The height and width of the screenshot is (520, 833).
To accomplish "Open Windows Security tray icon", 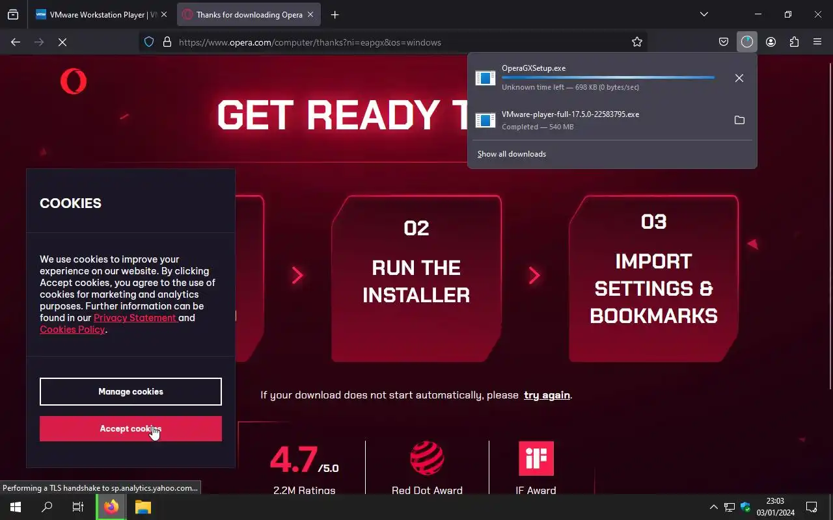I will [x=746, y=507].
